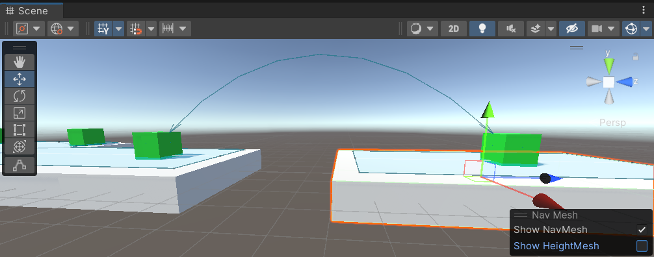This screenshot has height=257, width=654.
Task: Select the Rotate tool
Action: point(20,96)
